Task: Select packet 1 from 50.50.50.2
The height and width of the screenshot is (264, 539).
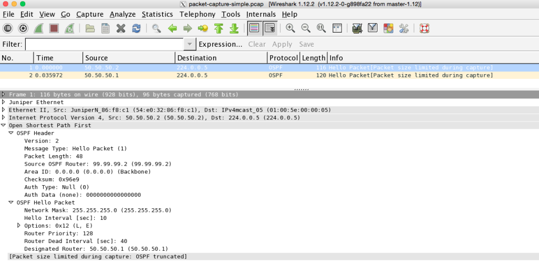Action: point(269,68)
